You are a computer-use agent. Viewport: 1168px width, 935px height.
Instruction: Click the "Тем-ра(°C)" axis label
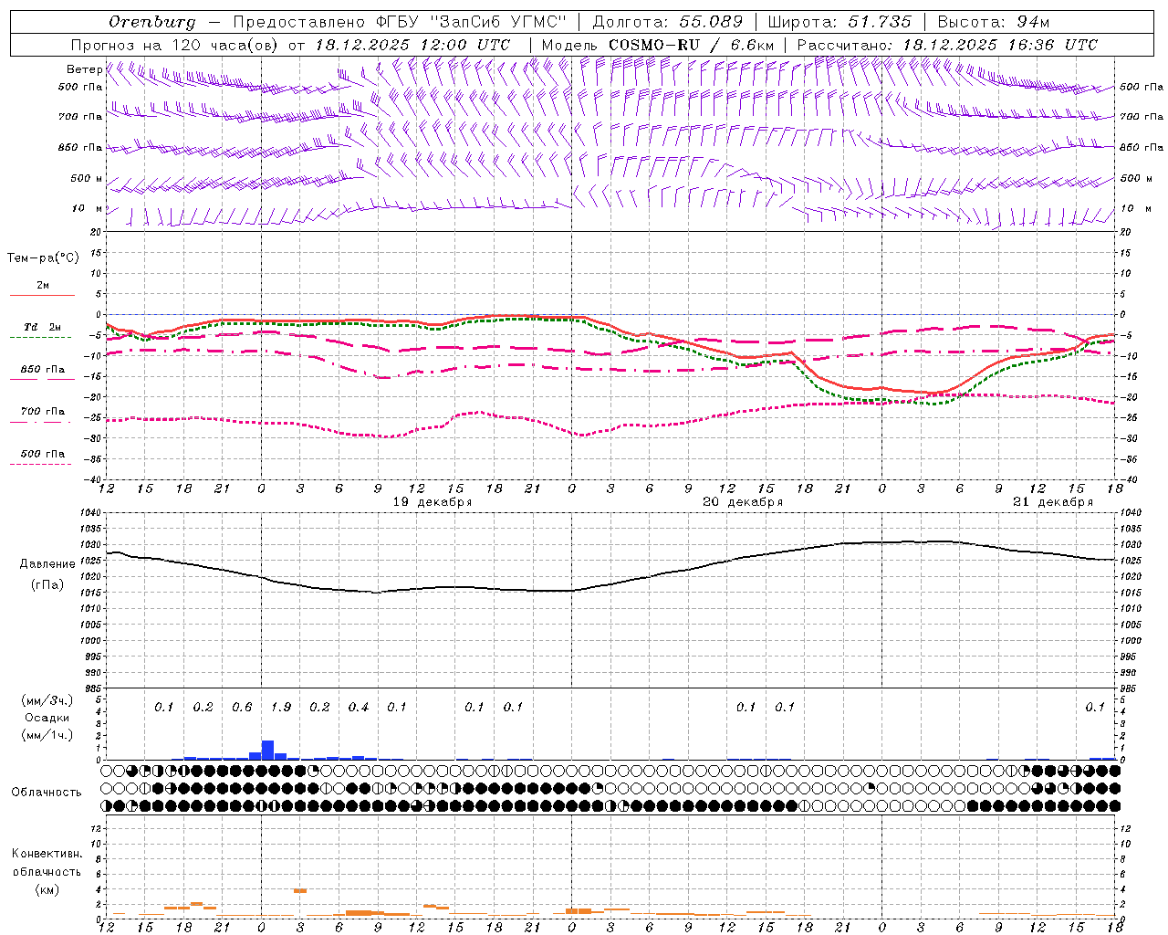43,258
